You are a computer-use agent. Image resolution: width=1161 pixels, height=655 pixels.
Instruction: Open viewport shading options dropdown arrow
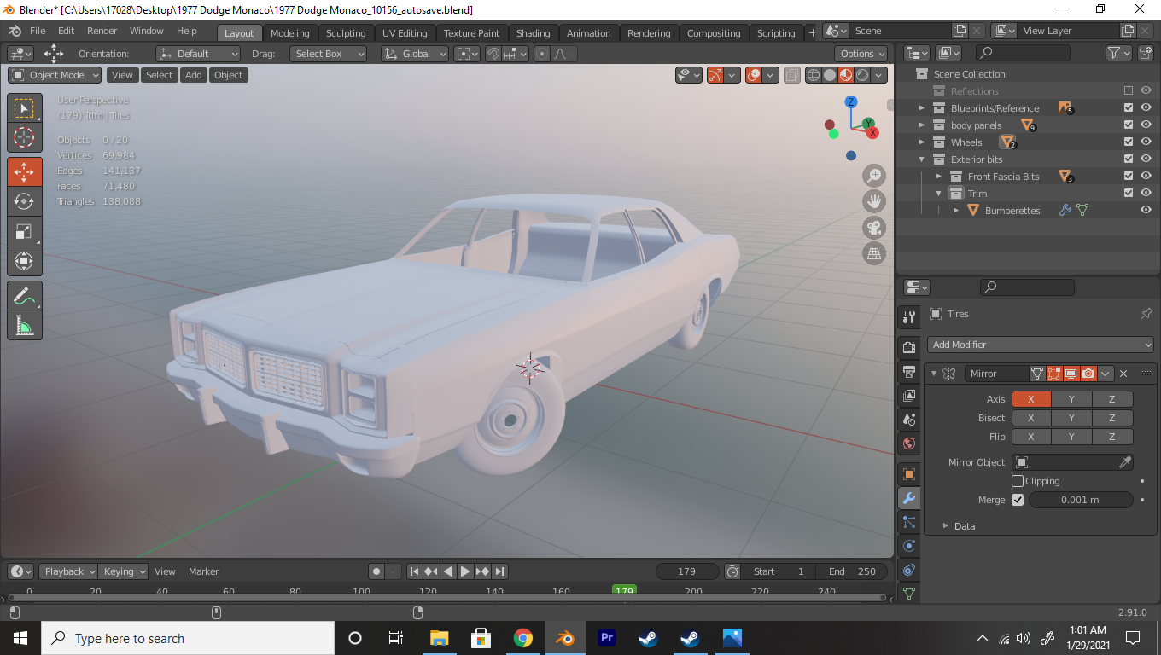(880, 75)
